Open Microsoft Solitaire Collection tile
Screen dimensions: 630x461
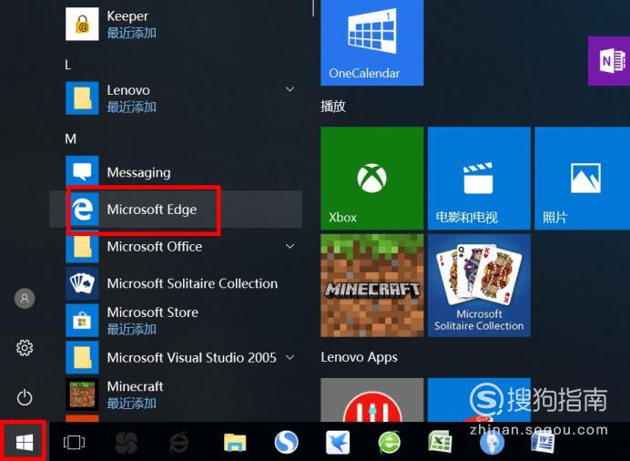[x=479, y=285]
